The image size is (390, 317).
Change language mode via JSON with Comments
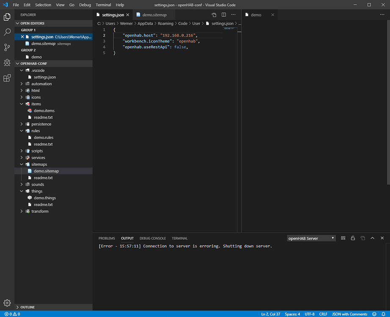click(349, 314)
